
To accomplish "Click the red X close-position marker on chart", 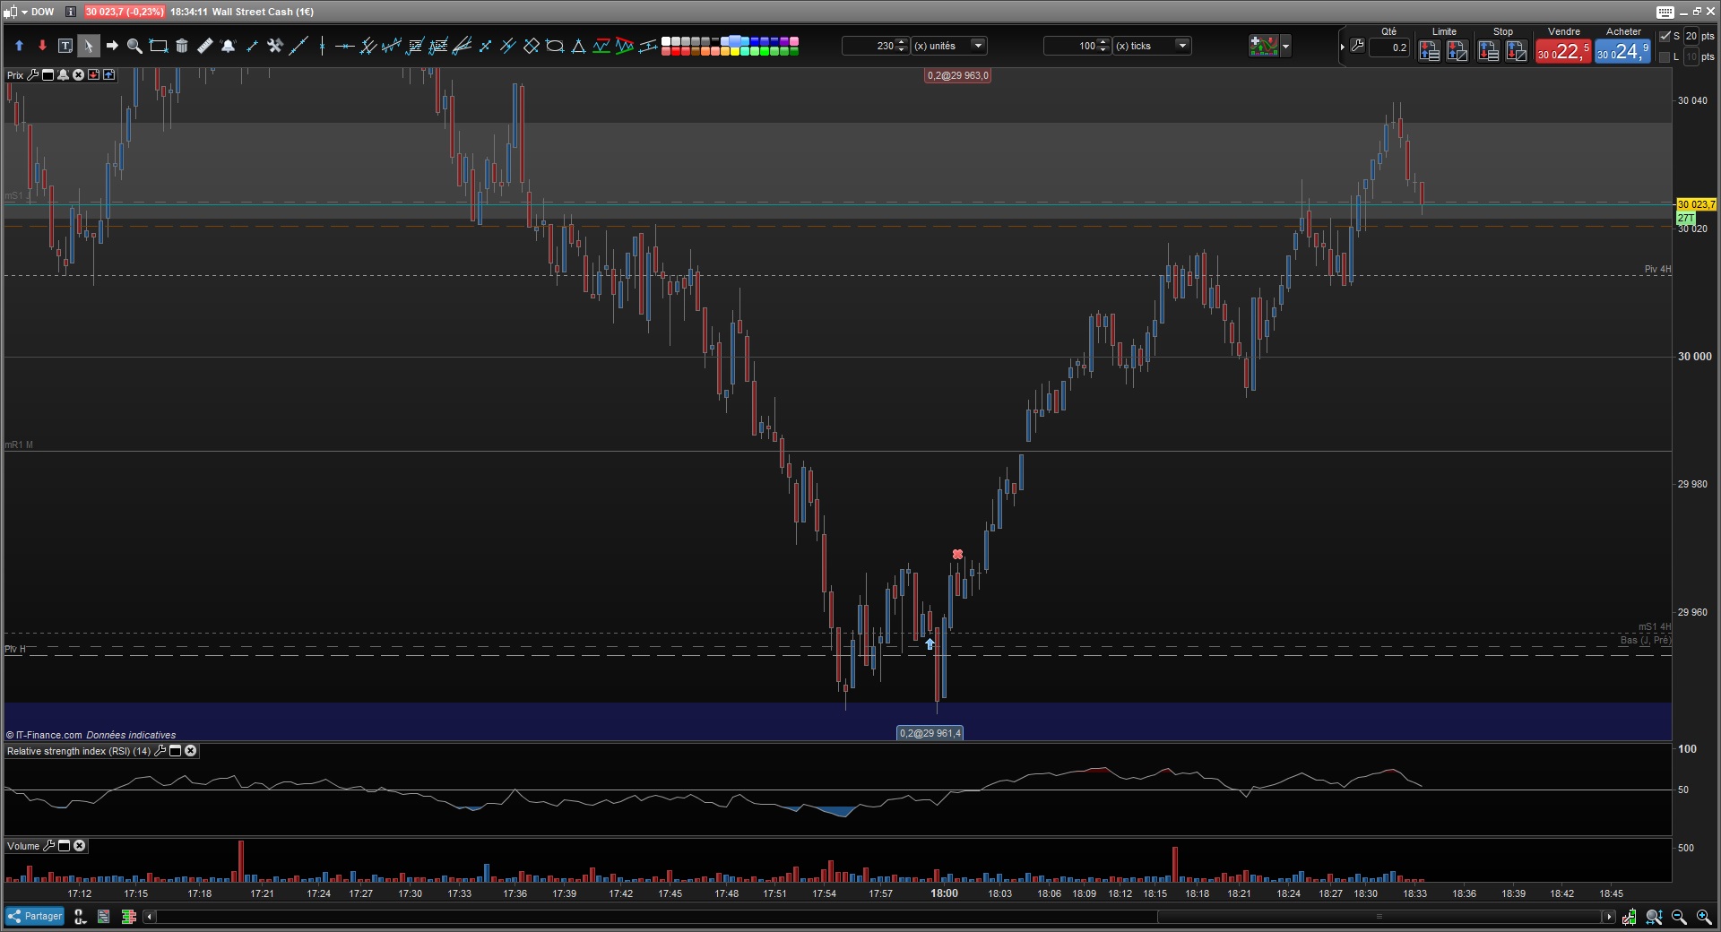I will point(957,555).
